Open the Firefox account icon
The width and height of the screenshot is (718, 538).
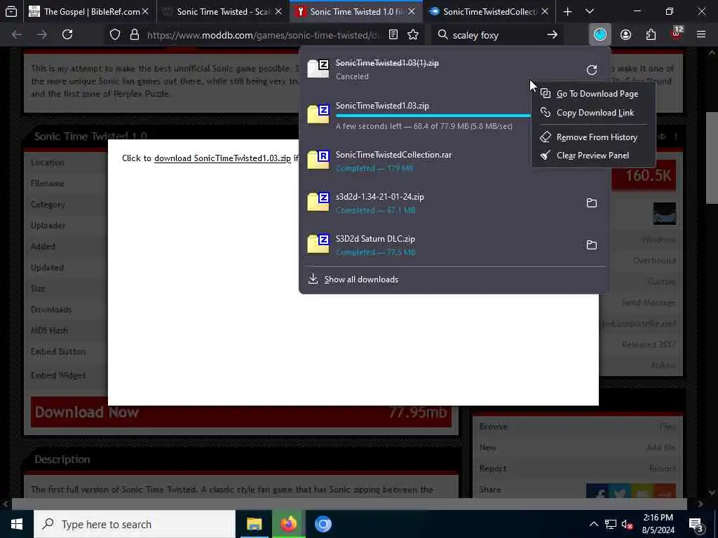[x=625, y=34]
